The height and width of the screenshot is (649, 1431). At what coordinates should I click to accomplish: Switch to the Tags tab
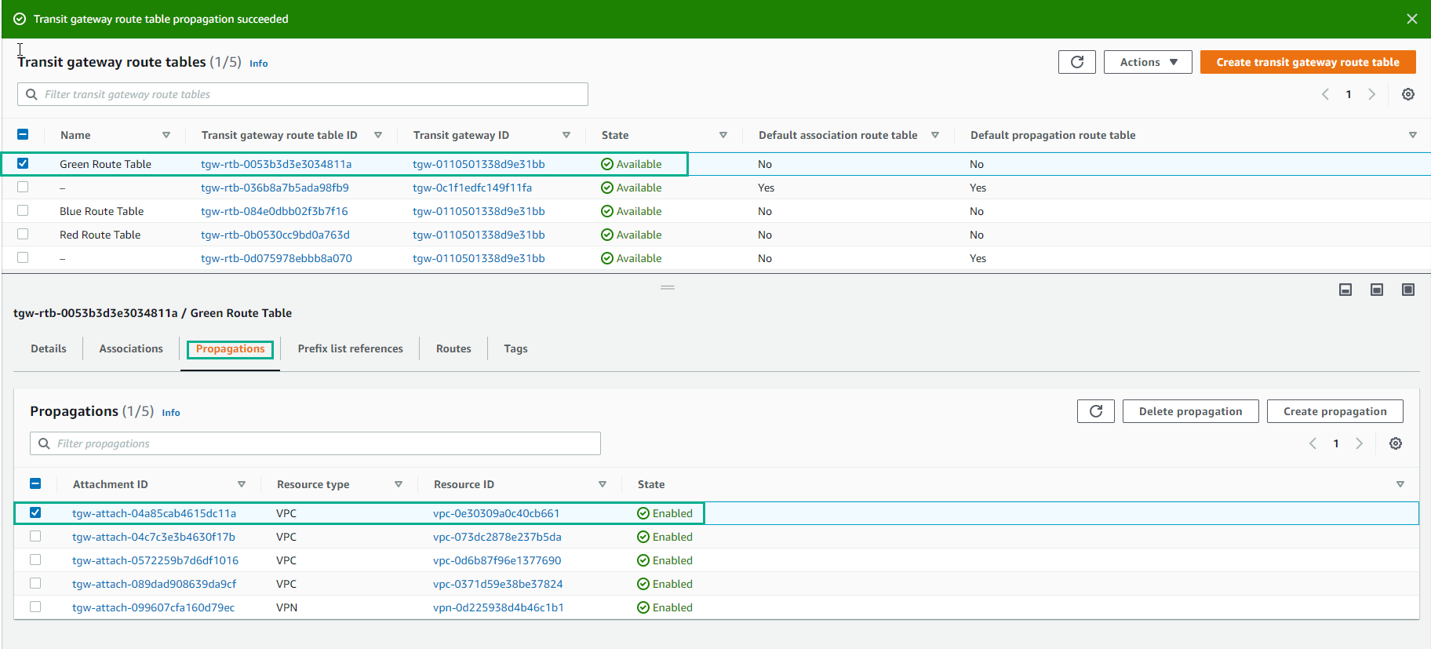click(x=515, y=348)
